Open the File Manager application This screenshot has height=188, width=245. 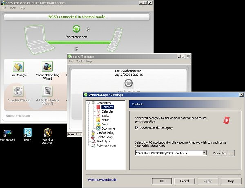pos(18,67)
